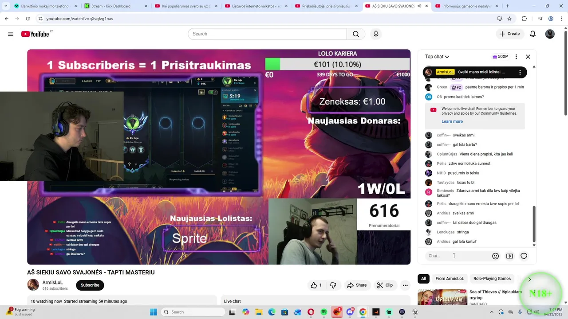Open a new browser tab
This screenshot has height=319, width=568.
507,6
